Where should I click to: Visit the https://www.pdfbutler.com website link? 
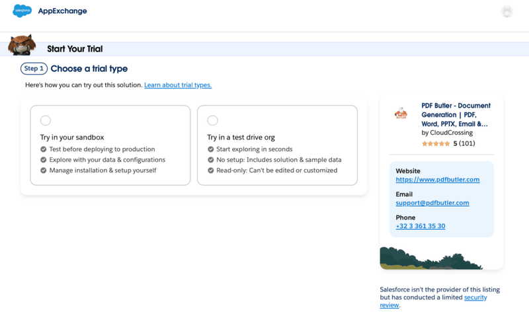[438, 180]
